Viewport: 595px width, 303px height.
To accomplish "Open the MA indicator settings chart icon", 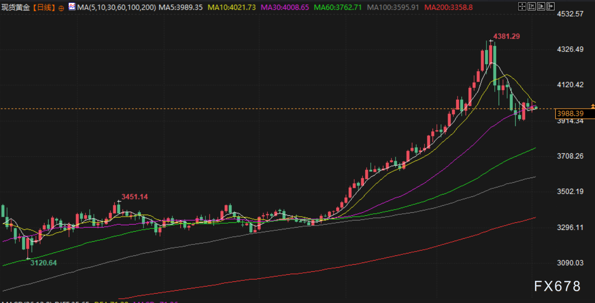I will pos(71,7).
